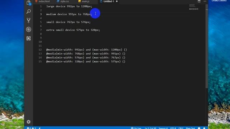Open the Manage gear menu
The image size is (230, 129).
coord(29,122)
